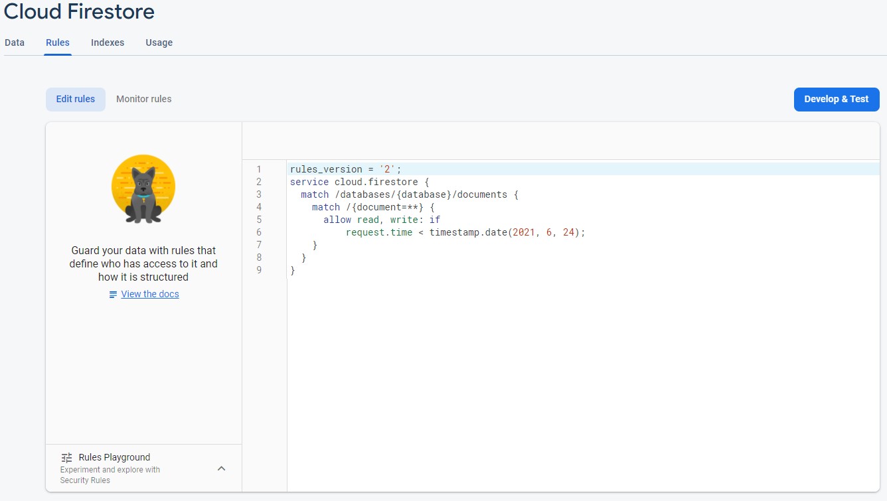This screenshot has width=887, height=501.
Task: Switch to Monitor rules
Action: click(144, 99)
